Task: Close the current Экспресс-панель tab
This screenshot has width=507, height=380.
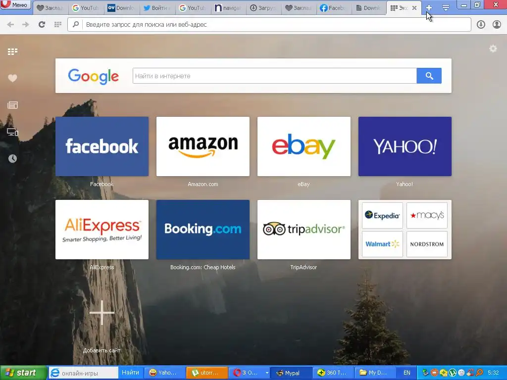Action: coord(414,8)
